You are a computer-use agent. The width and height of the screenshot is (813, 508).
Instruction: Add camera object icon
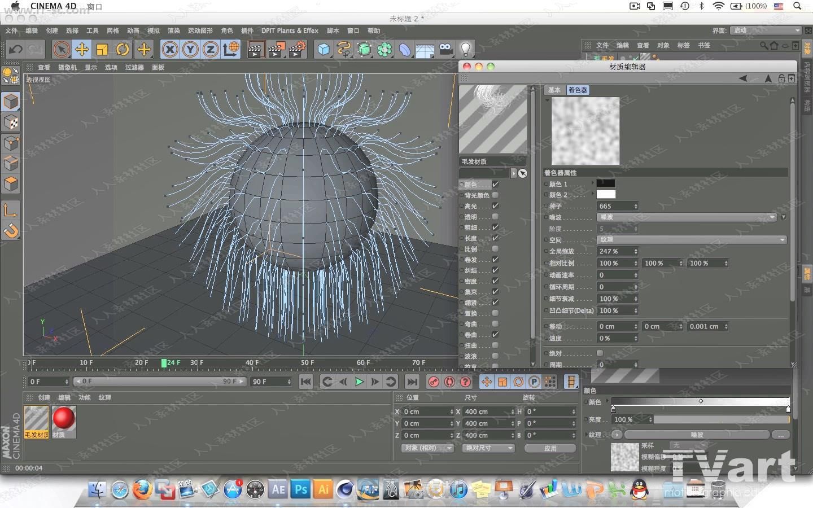pos(445,50)
